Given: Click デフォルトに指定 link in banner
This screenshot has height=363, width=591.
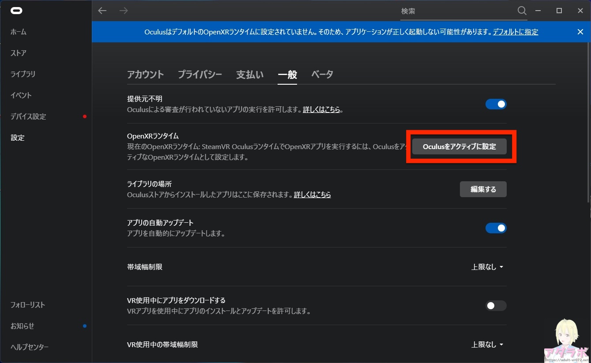Looking at the screenshot, I should (x=515, y=32).
